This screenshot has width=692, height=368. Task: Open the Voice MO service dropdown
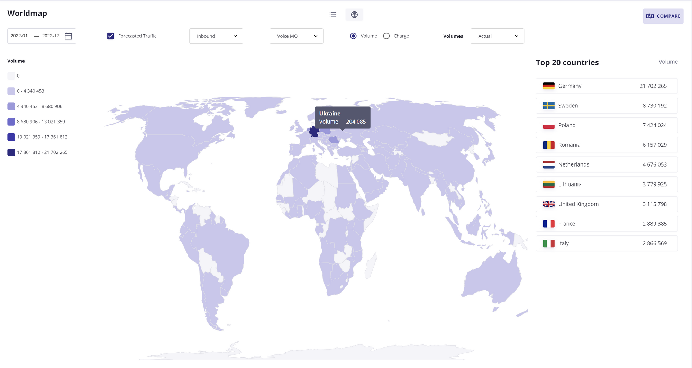297,36
